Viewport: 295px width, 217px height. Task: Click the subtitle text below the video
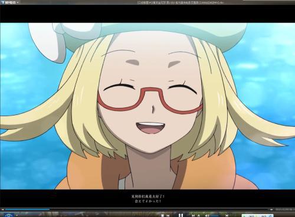(147, 199)
